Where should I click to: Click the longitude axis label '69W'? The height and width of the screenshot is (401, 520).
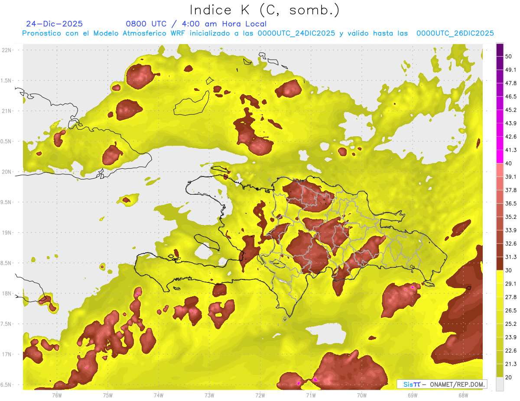pos(413,395)
